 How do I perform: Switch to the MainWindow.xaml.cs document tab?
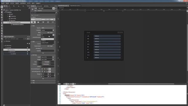pos(75,6)
